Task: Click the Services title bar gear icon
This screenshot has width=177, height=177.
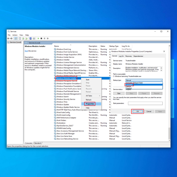Action: 9,31
